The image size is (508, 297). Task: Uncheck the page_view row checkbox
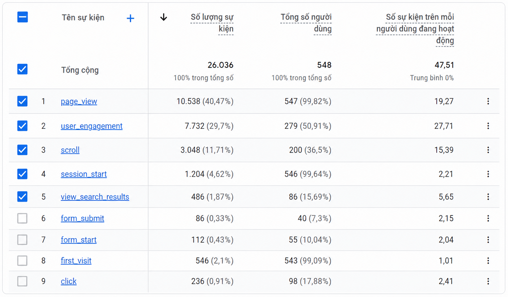click(x=22, y=101)
